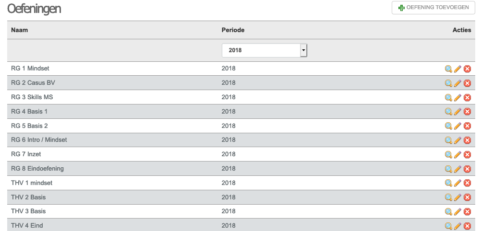Open magnifier view for RG 4 Basis 1
Image resolution: width=481 pixels, height=231 pixels.
point(448,112)
